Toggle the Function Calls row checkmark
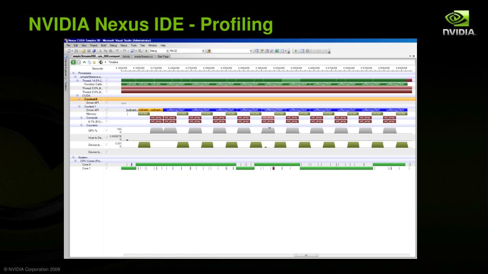This screenshot has height=274, width=488. click(106, 84)
